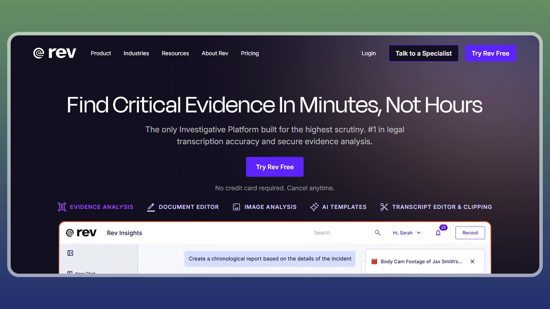Click the Image Analysis picture icon
This screenshot has height=309, width=550.
tap(236, 207)
